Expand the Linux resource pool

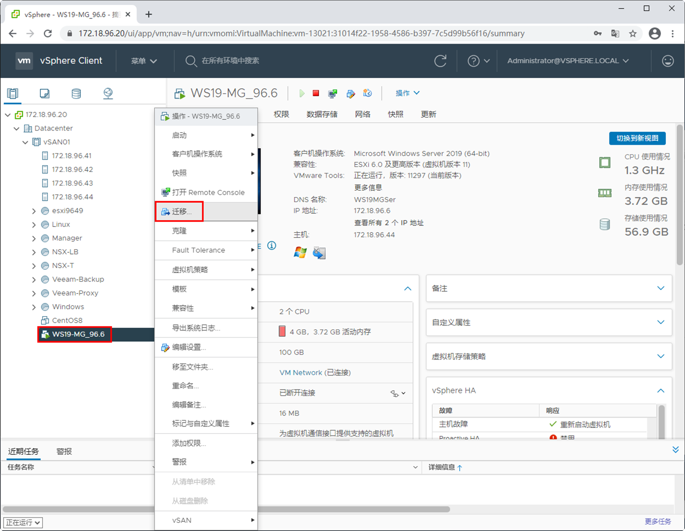pos(34,225)
